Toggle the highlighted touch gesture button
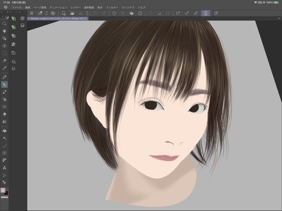 click(206, 13)
